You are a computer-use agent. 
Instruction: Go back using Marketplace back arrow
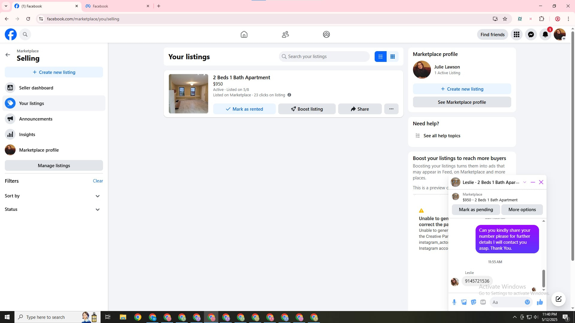coord(8,55)
